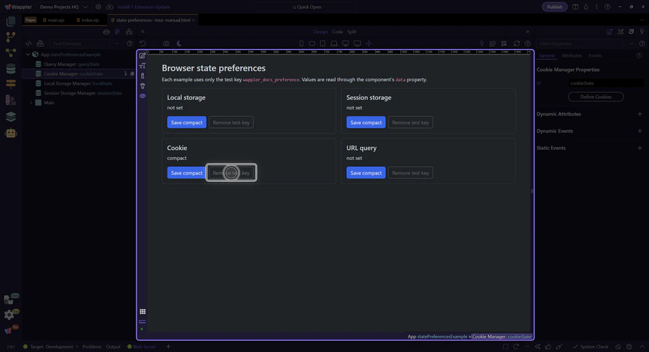Open the settings gear with badge in sidebar

pos(10,315)
